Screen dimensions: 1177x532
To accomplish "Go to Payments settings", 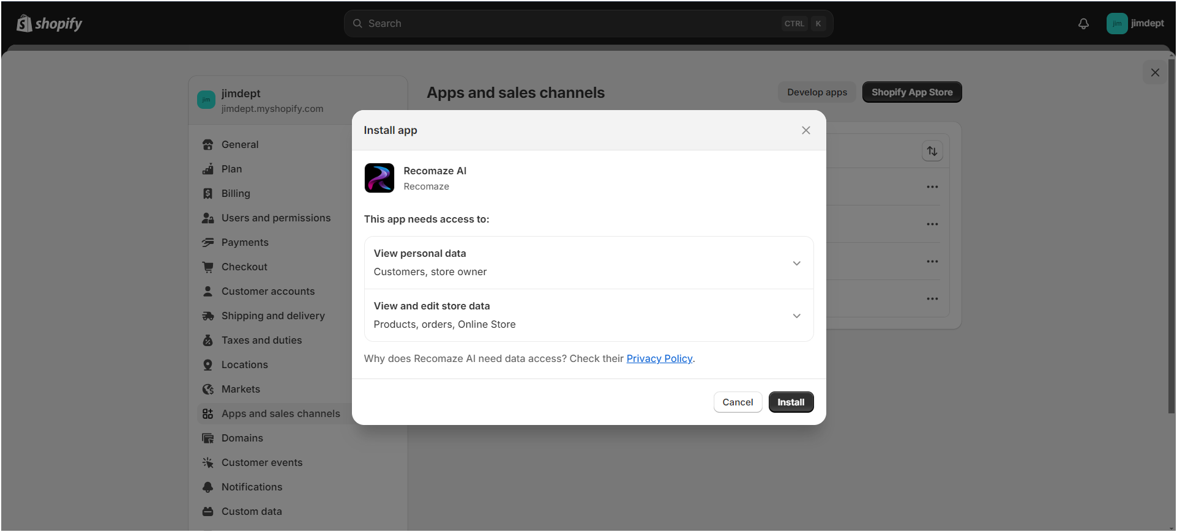I will (245, 242).
